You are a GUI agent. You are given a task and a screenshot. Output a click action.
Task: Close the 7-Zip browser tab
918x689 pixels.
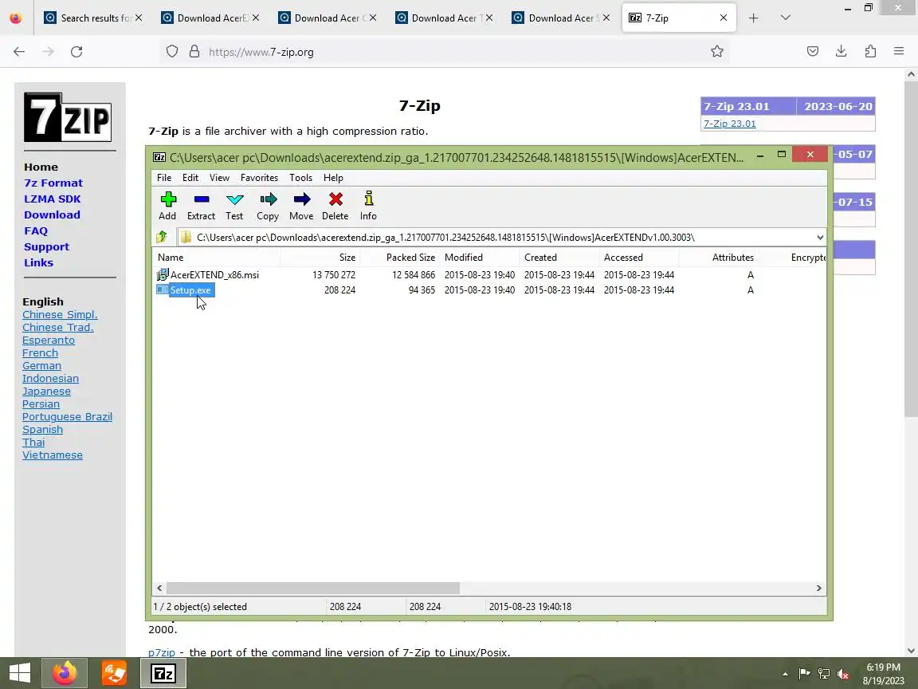pos(724,18)
